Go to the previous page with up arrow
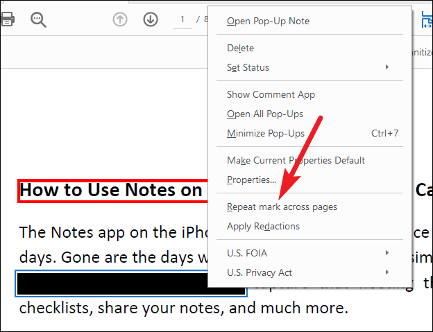This screenshot has width=433, height=332. 120,19
